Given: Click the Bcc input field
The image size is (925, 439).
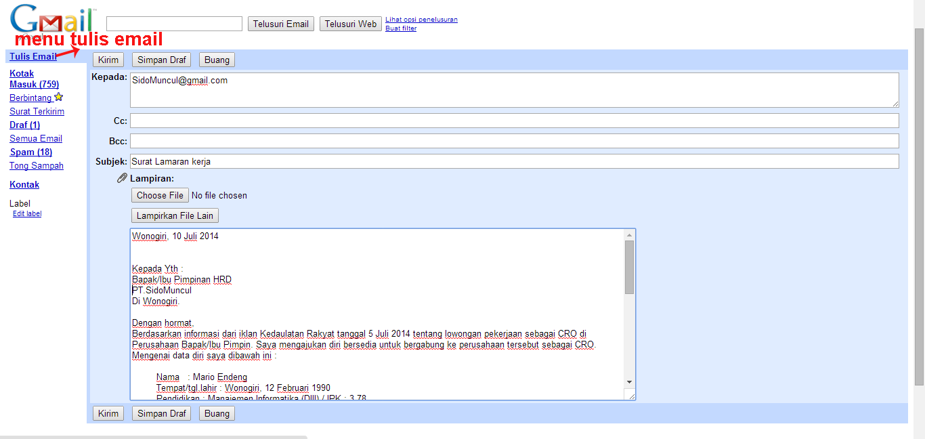Looking at the screenshot, I should click(515, 141).
